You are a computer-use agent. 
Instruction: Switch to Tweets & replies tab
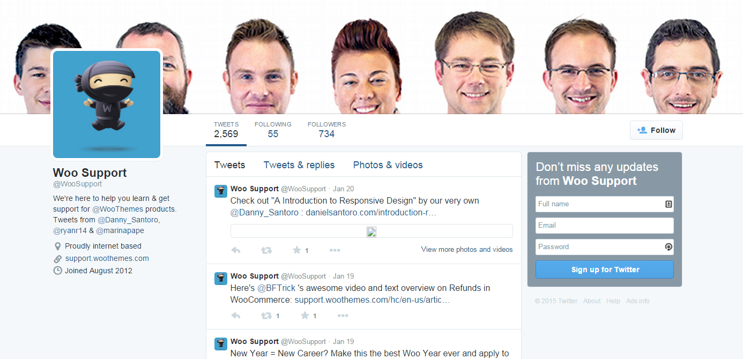click(299, 165)
